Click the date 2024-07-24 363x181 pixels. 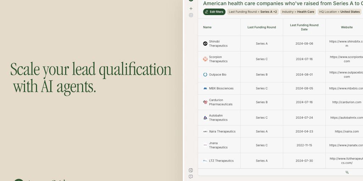(304, 117)
